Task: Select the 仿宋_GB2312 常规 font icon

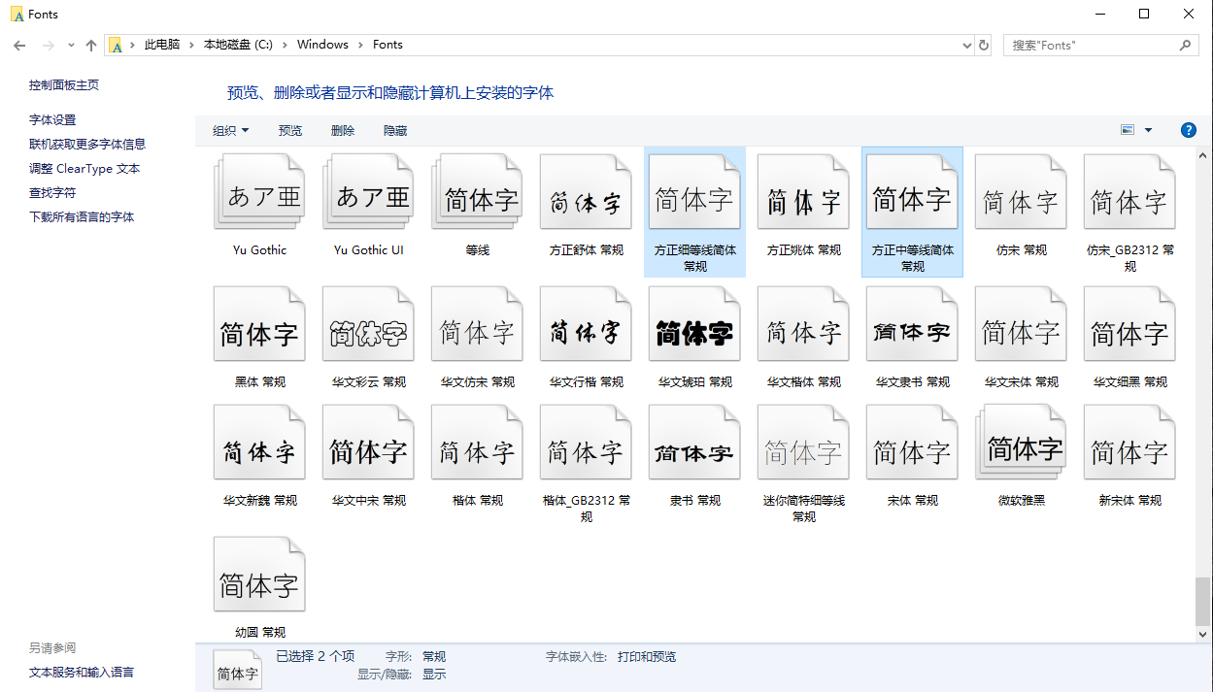Action: (x=1129, y=192)
